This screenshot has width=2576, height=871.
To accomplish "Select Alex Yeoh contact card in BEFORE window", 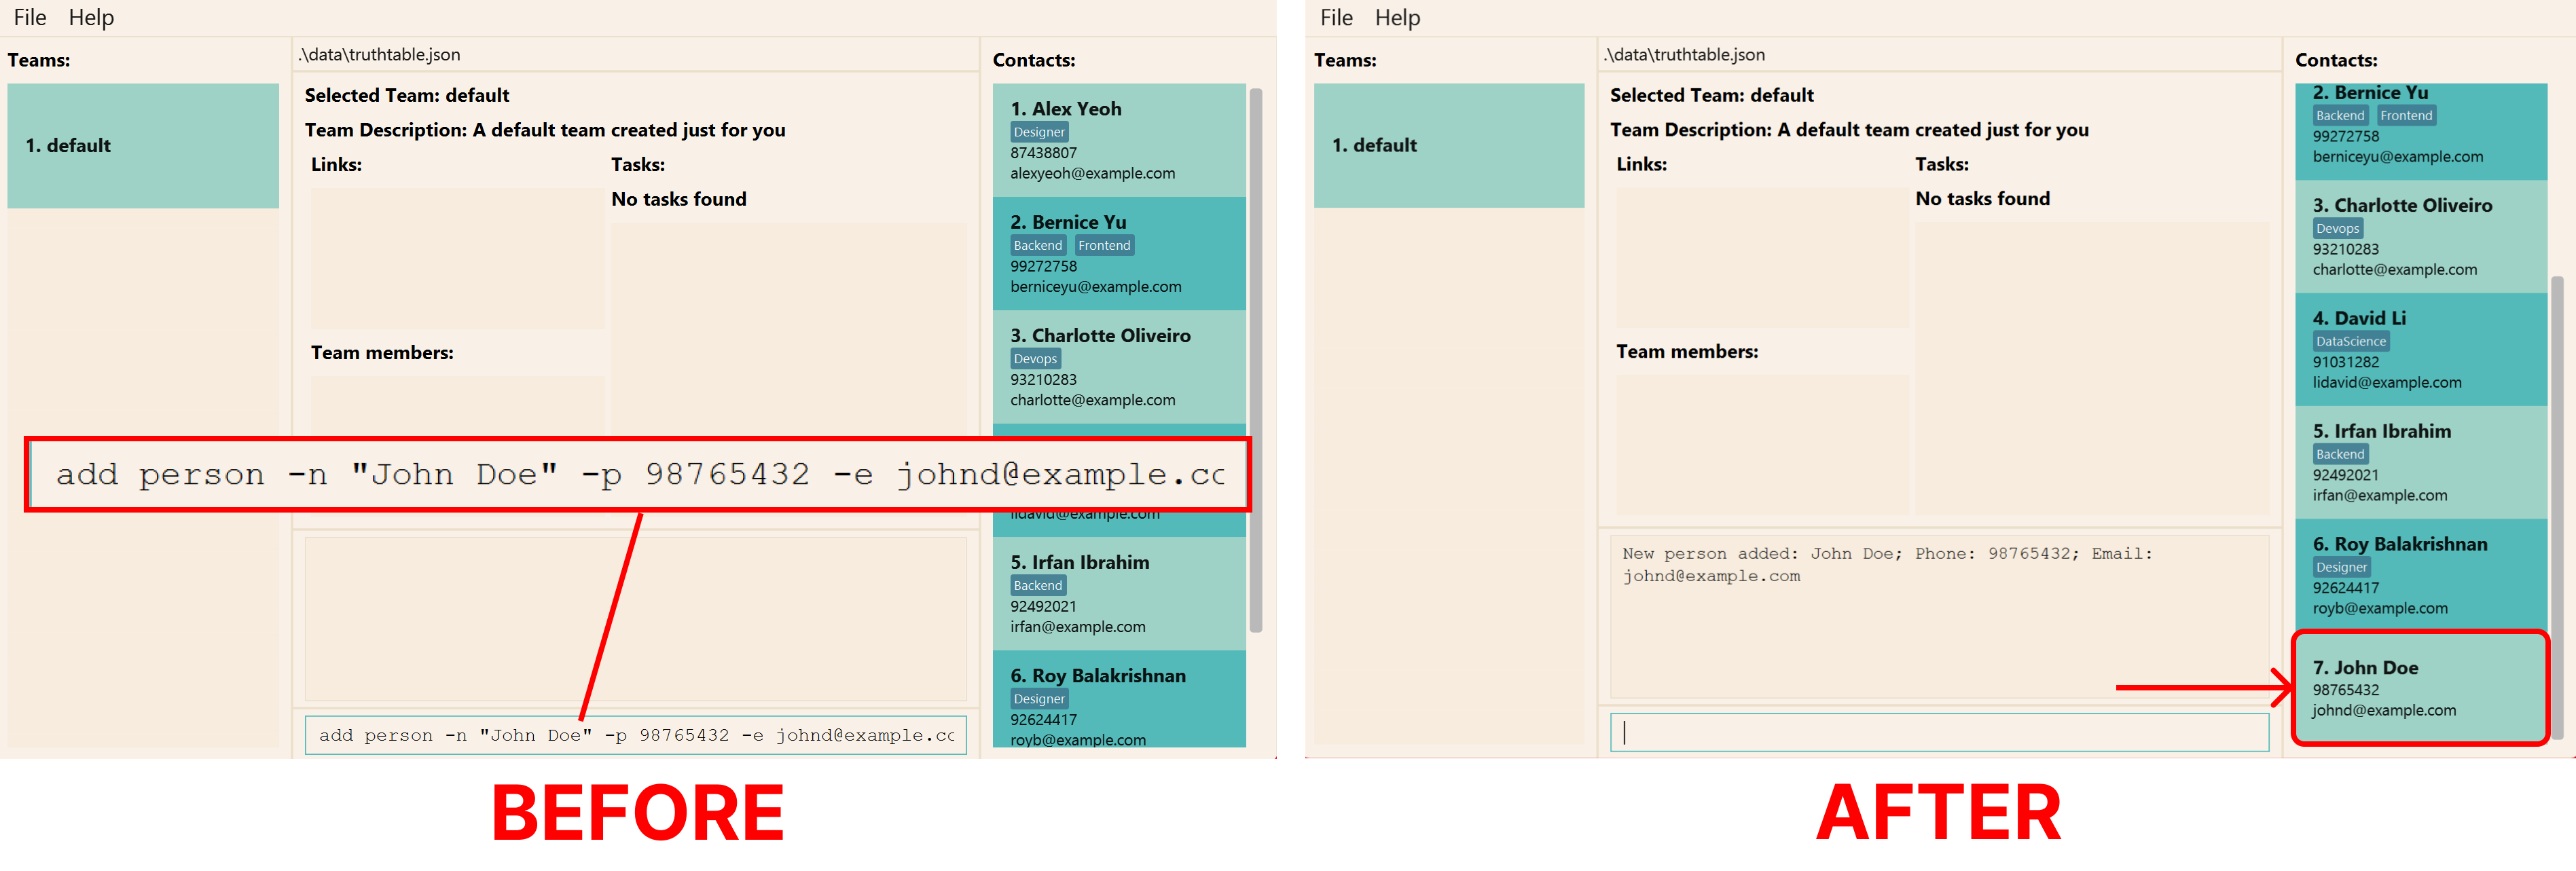I will pos(1119,140).
